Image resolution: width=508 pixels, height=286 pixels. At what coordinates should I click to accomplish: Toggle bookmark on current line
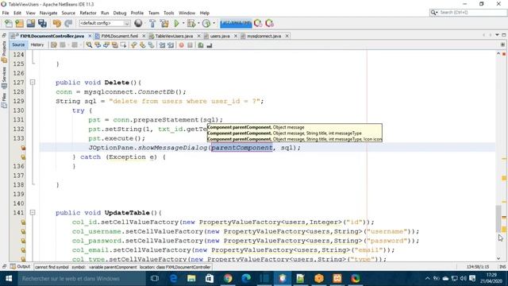point(152,45)
